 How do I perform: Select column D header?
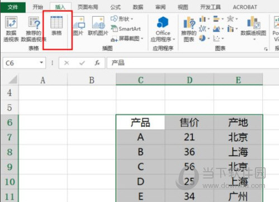click(190, 80)
